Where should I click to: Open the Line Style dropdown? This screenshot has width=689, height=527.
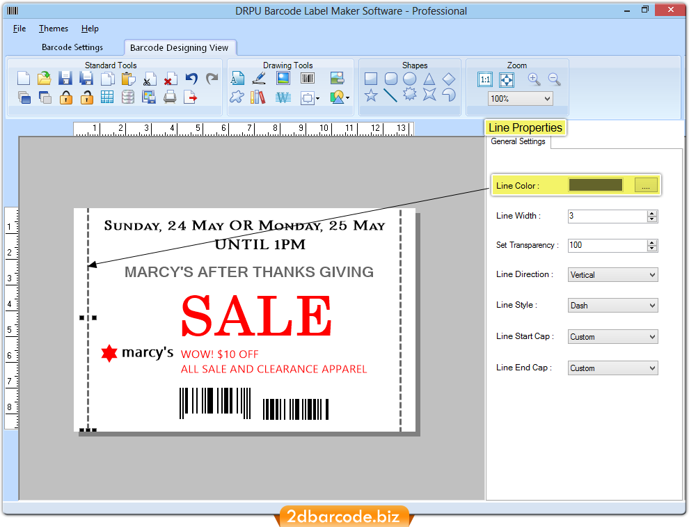coord(612,306)
